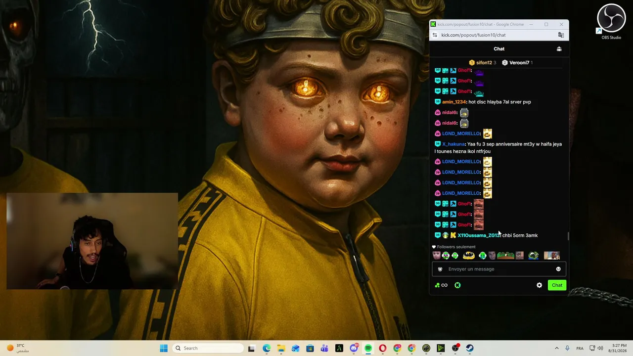Open Microsoft Edge from the taskbar
Image resolution: width=633 pixels, height=356 pixels.
(x=267, y=348)
